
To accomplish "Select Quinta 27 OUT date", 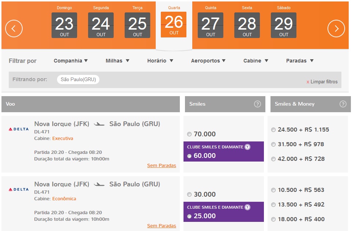I will click(211, 25).
